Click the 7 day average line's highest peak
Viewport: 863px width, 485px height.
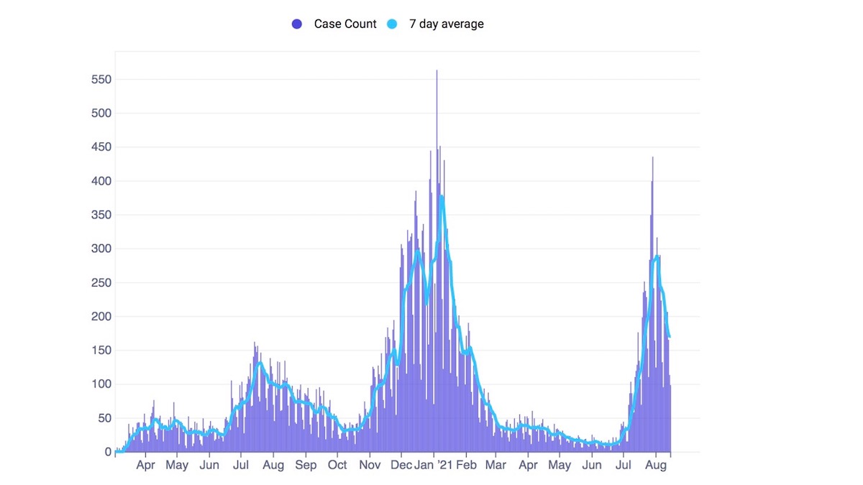coord(442,195)
